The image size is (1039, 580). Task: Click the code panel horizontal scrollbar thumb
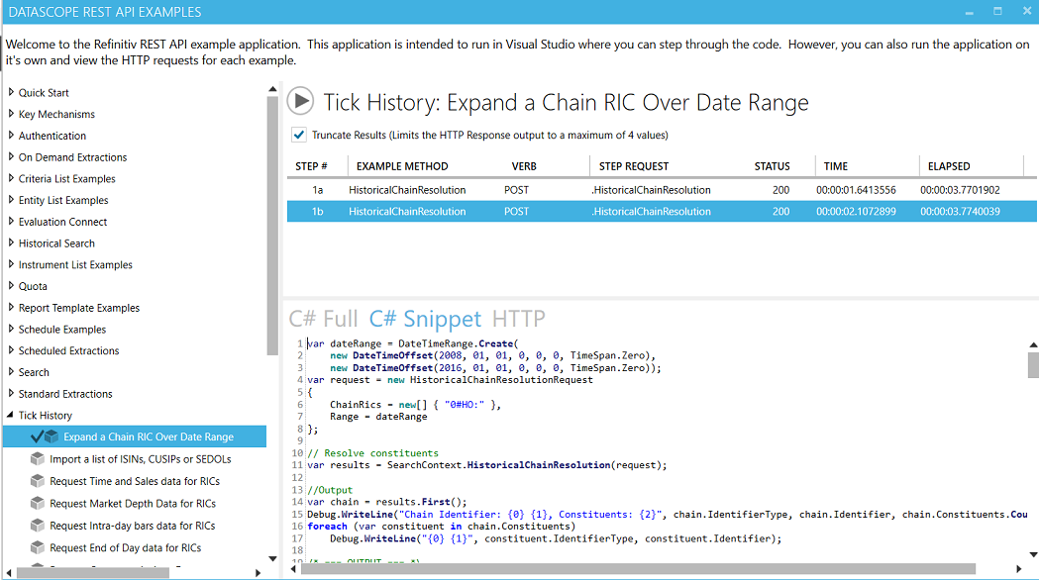pyautogui.click(x=638, y=569)
